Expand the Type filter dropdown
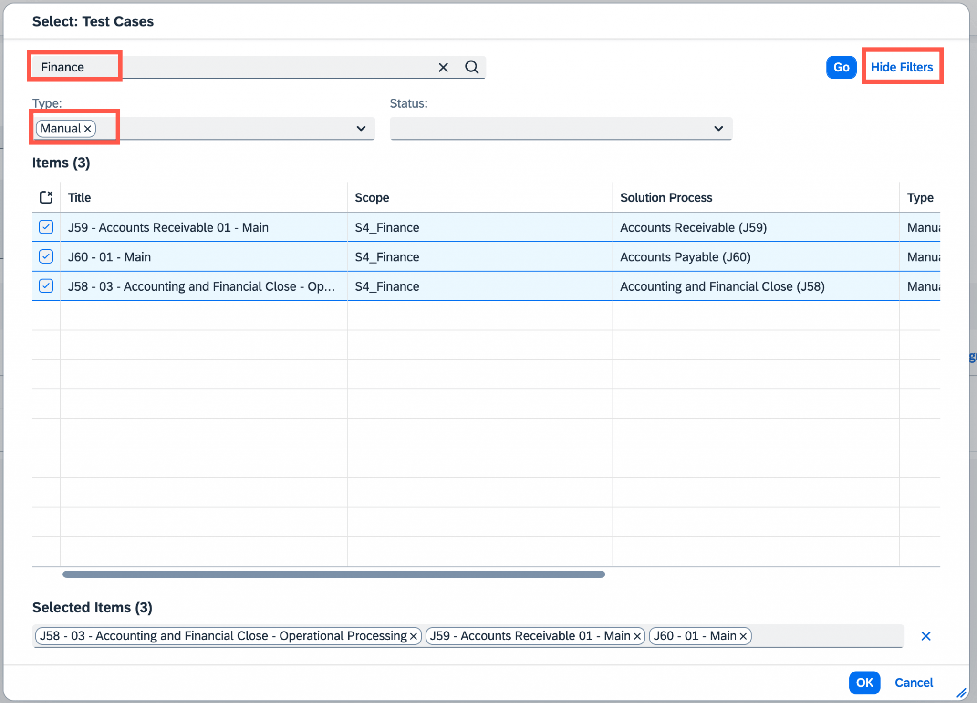The width and height of the screenshot is (977, 703). tap(361, 128)
